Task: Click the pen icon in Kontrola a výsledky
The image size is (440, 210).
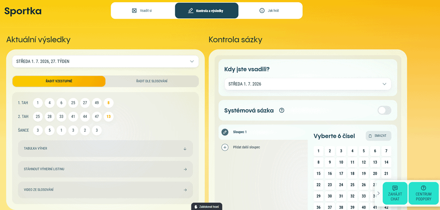Action: (x=191, y=11)
